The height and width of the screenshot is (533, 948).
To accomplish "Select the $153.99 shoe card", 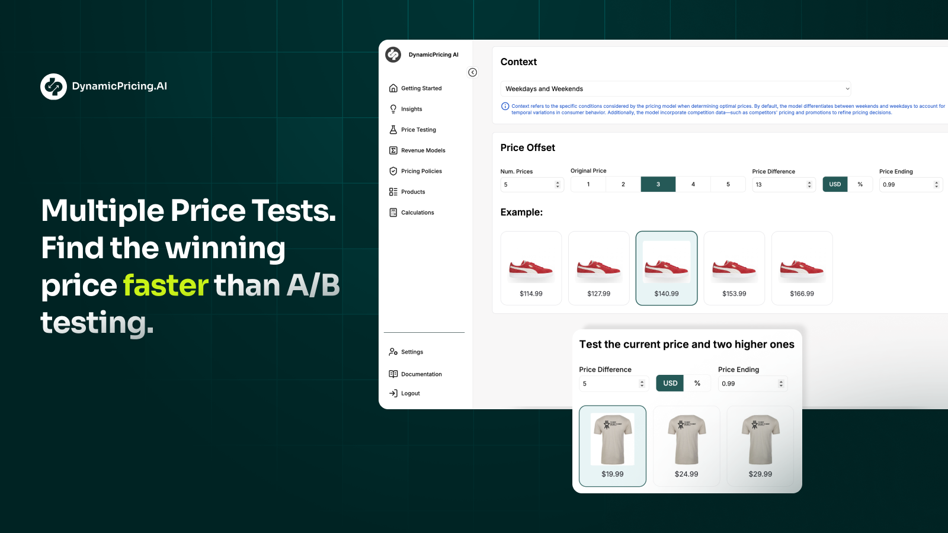I will point(734,268).
